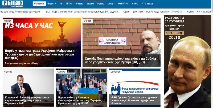
Task: Select ПЛУС in the navigation bar
Action: pos(69,4)
